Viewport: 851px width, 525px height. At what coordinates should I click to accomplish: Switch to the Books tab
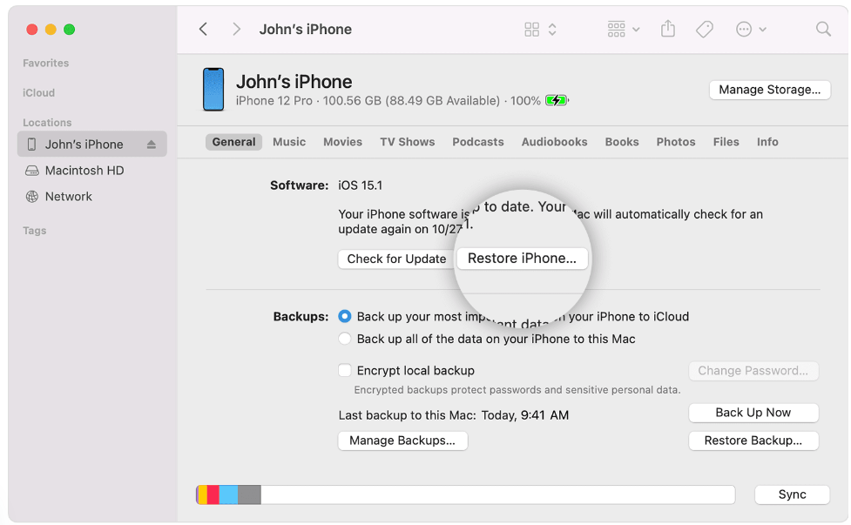(x=622, y=142)
